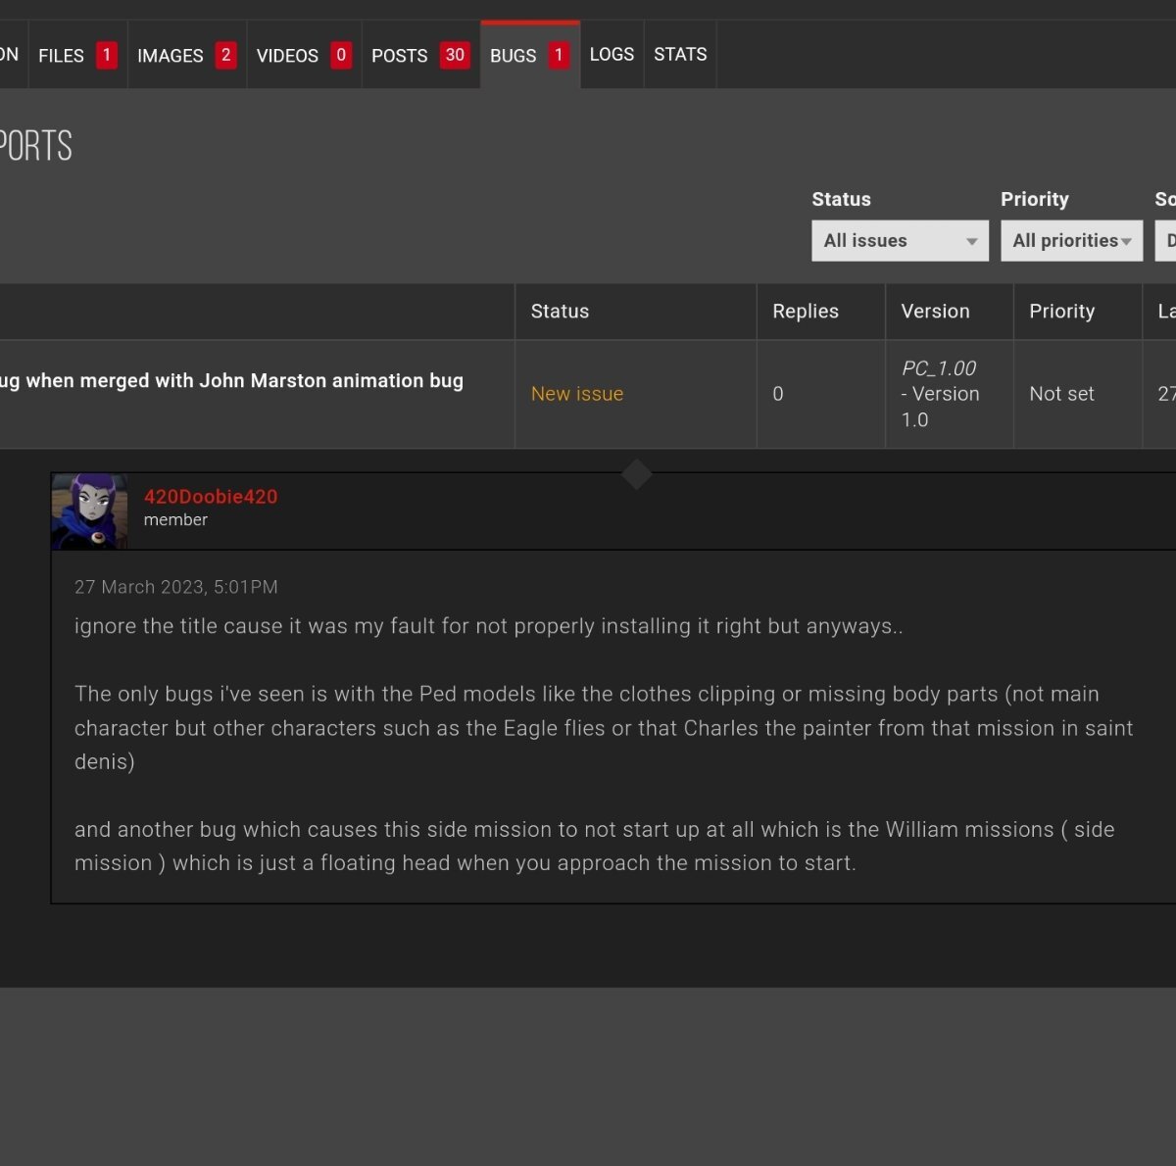Go to the POSTS tab

coord(419,56)
